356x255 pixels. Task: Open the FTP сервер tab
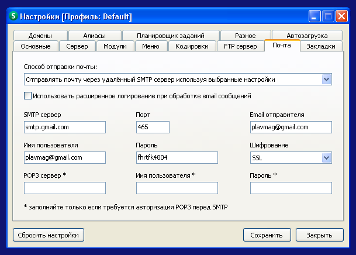click(240, 46)
